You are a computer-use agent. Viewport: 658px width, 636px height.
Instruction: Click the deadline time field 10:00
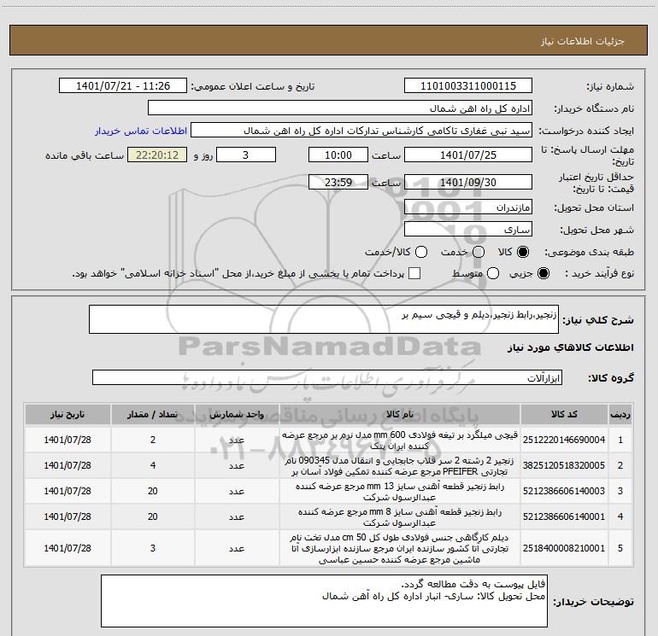pyautogui.click(x=338, y=155)
